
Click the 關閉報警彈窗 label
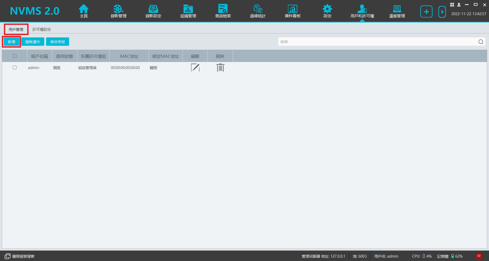pos(23,256)
